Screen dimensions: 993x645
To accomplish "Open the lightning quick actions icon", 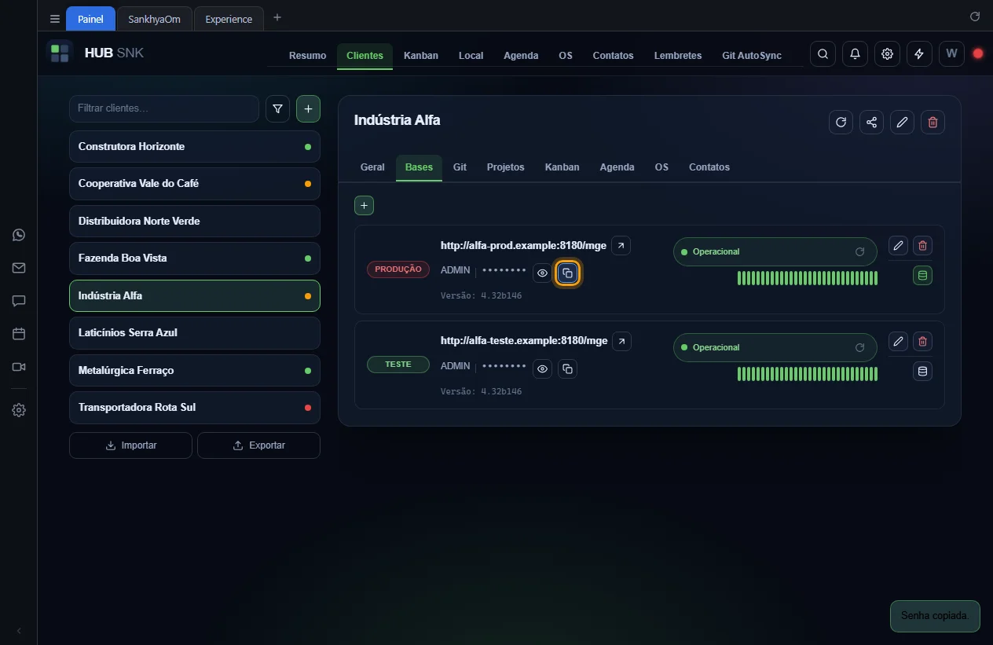I will (x=919, y=53).
